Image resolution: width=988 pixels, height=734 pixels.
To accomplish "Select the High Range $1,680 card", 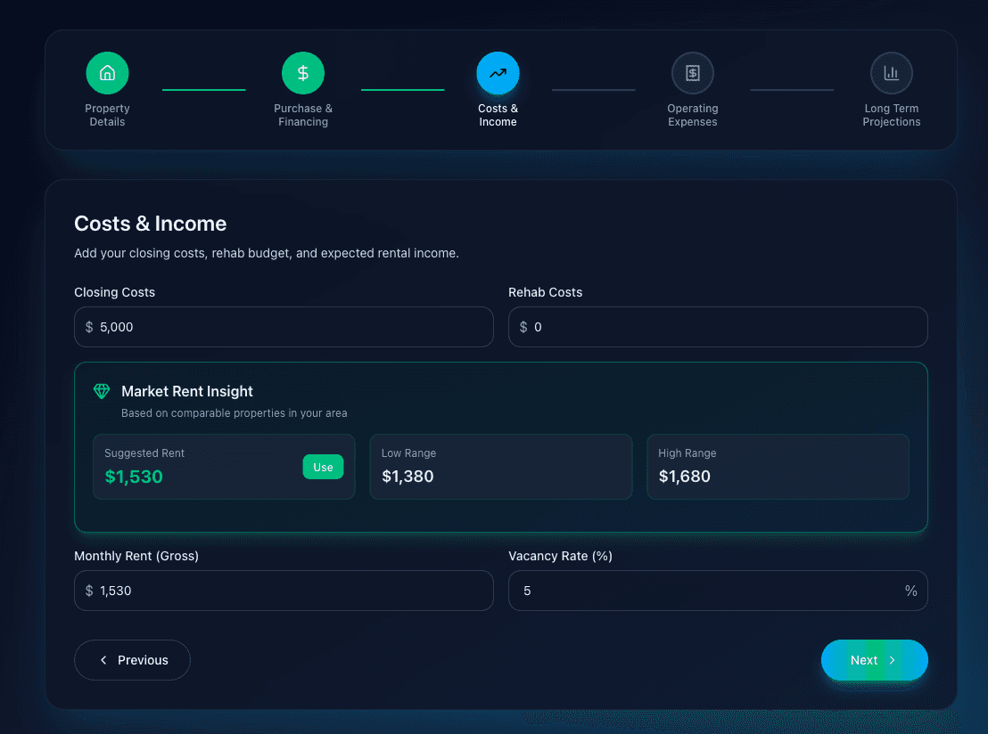I will point(778,467).
